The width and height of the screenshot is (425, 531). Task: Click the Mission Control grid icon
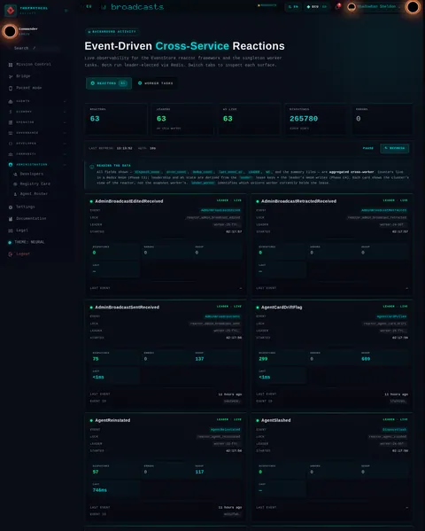11,65
